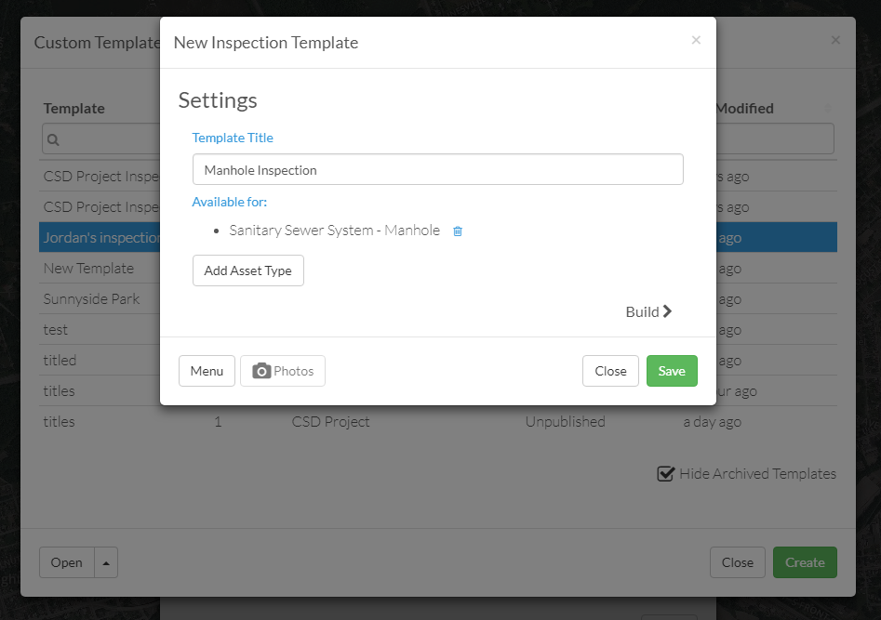Sort by the Modified column arrows
This screenshot has height=620, width=881.
tap(827, 109)
